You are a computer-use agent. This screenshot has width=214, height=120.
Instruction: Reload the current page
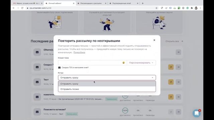tap(22, 8)
